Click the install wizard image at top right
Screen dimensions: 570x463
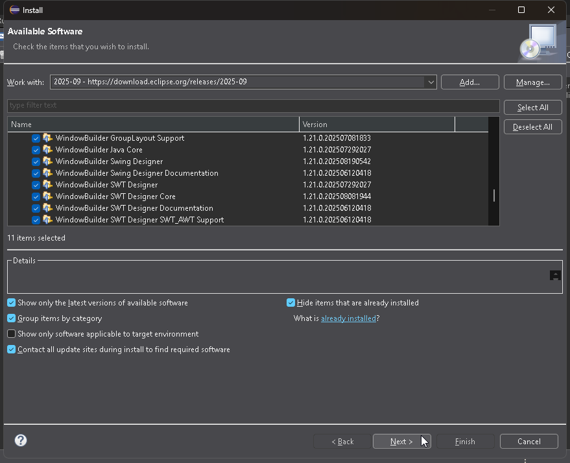pos(538,42)
